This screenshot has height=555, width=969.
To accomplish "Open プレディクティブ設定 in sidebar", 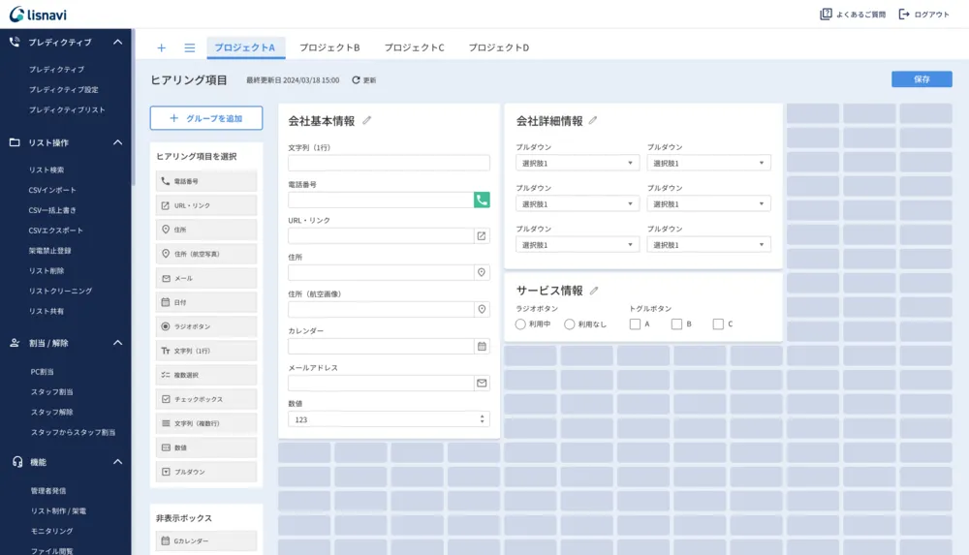I will pos(64,90).
